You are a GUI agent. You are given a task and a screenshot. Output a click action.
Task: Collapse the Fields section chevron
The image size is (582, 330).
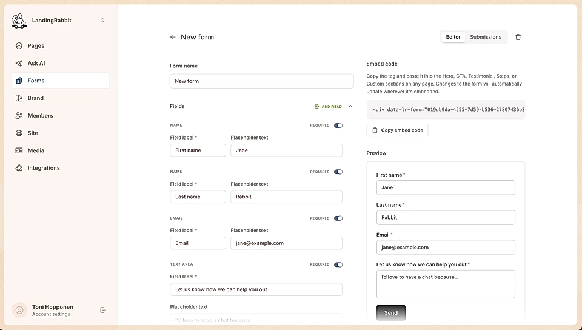351,107
